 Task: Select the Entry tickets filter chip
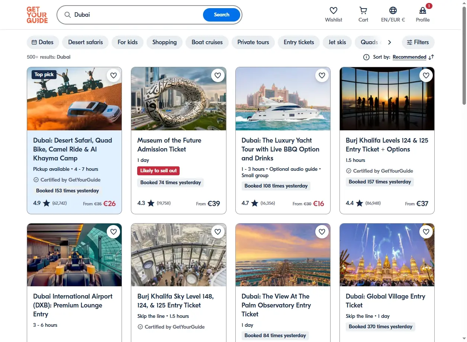299,42
